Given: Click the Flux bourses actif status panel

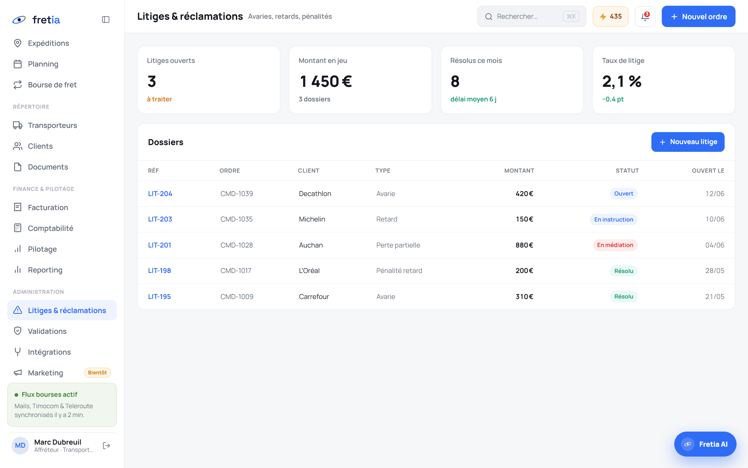Looking at the screenshot, I should coord(62,405).
